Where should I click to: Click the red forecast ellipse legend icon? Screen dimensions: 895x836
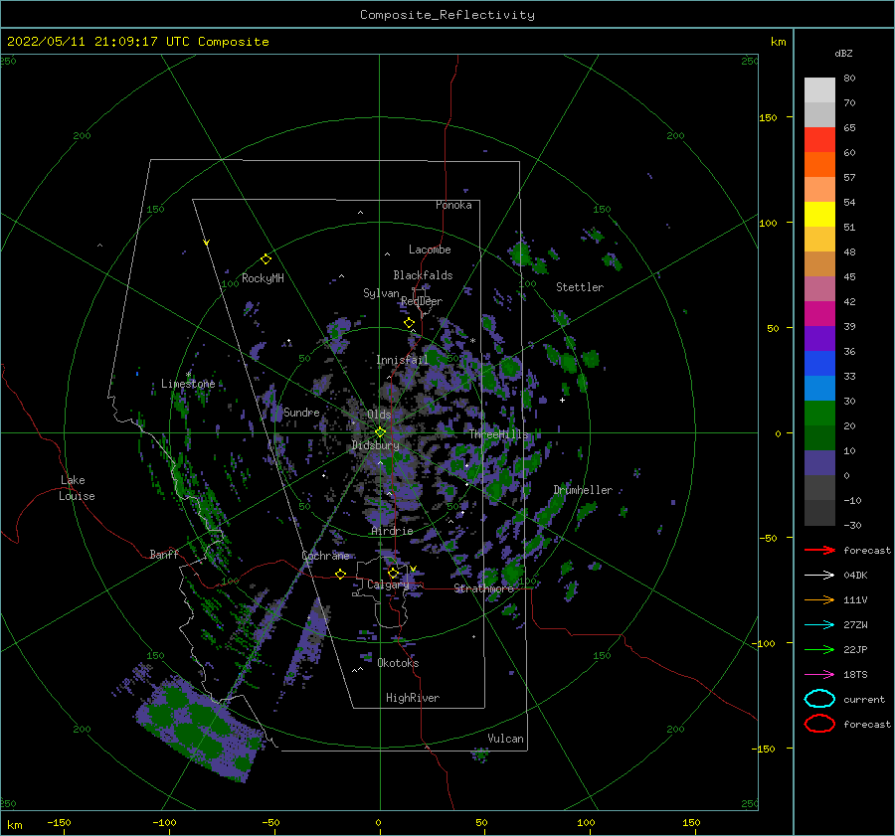[x=819, y=724]
